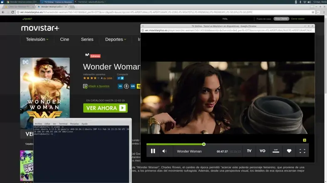327x183 pixels.
Task: Pause the Wonder Woman playback
Action: pos(153,151)
